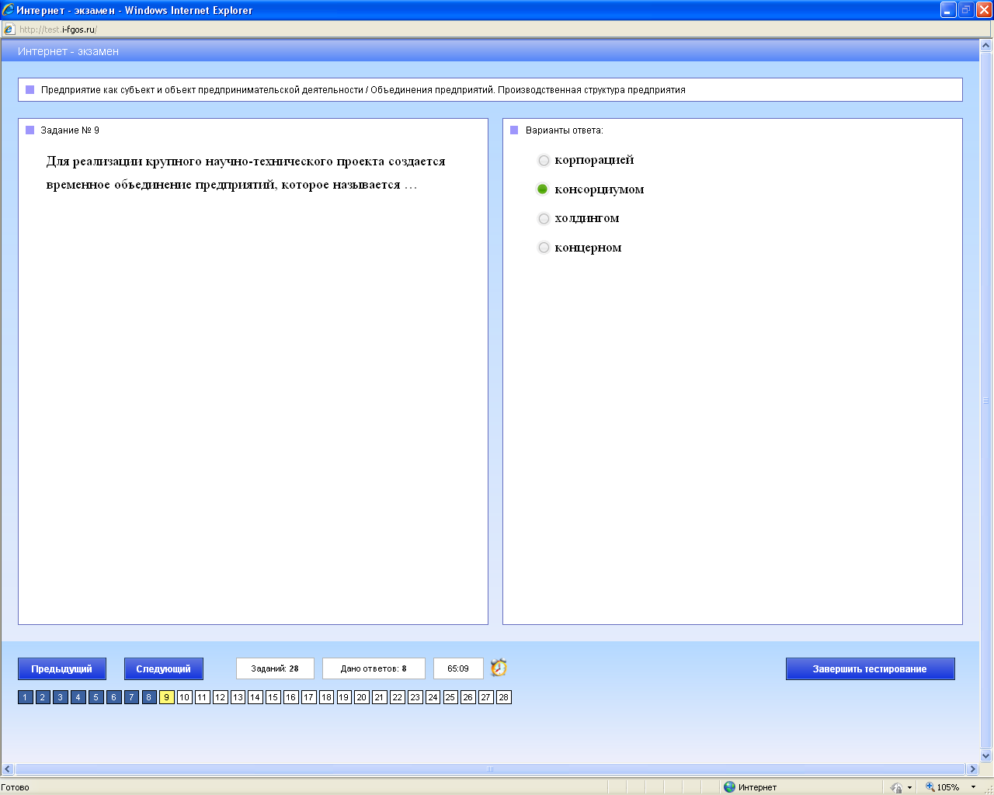The width and height of the screenshot is (994, 795).
Task: Click the Интернет - экзамен page header
Action: tap(68, 51)
